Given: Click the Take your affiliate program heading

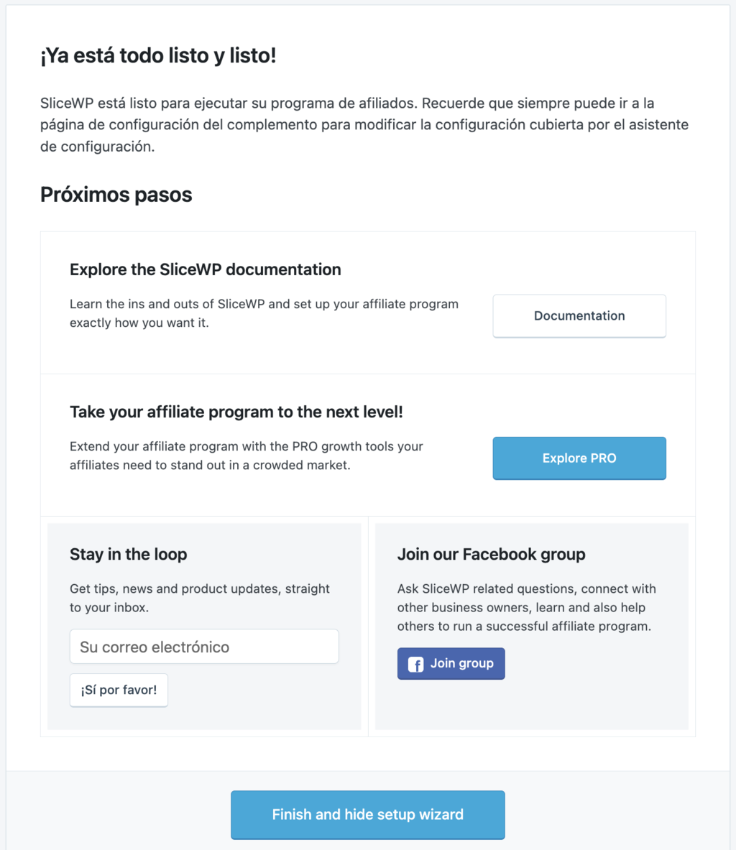Looking at the screenshot, I should coord(236,412).
